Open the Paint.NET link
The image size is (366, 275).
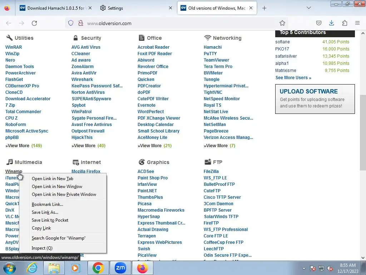pos(147,191)
